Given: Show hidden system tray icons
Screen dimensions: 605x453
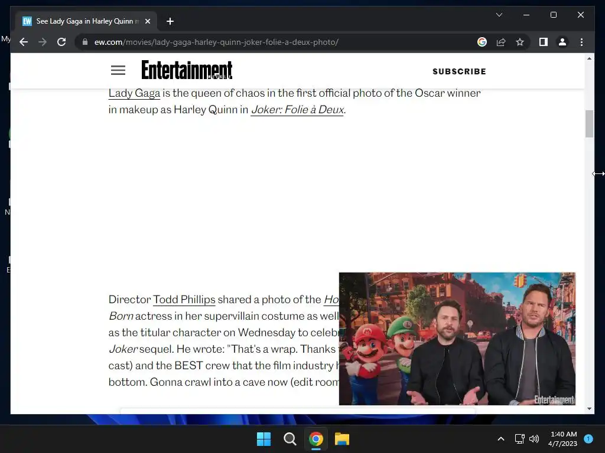Looking at the screenshot, I should pyautogui.click(x=501, y=439).
